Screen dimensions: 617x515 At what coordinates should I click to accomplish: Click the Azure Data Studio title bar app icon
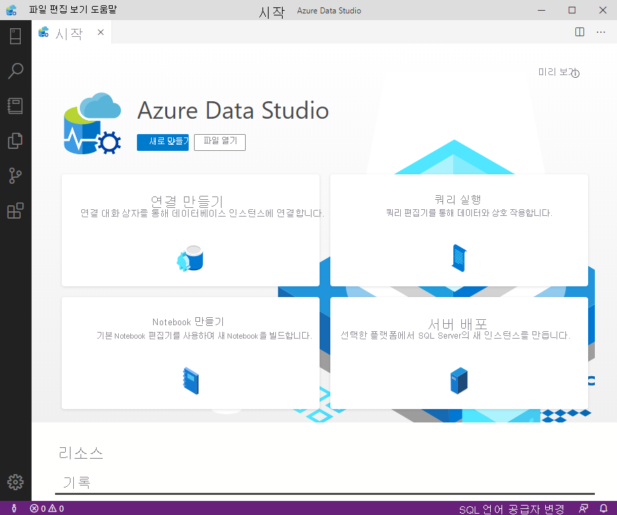click(11, 10)
